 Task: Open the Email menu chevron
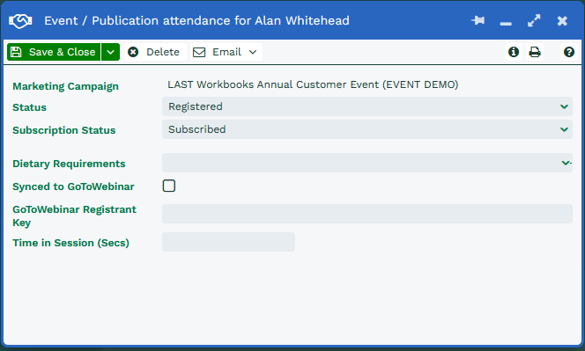(253, 52)
